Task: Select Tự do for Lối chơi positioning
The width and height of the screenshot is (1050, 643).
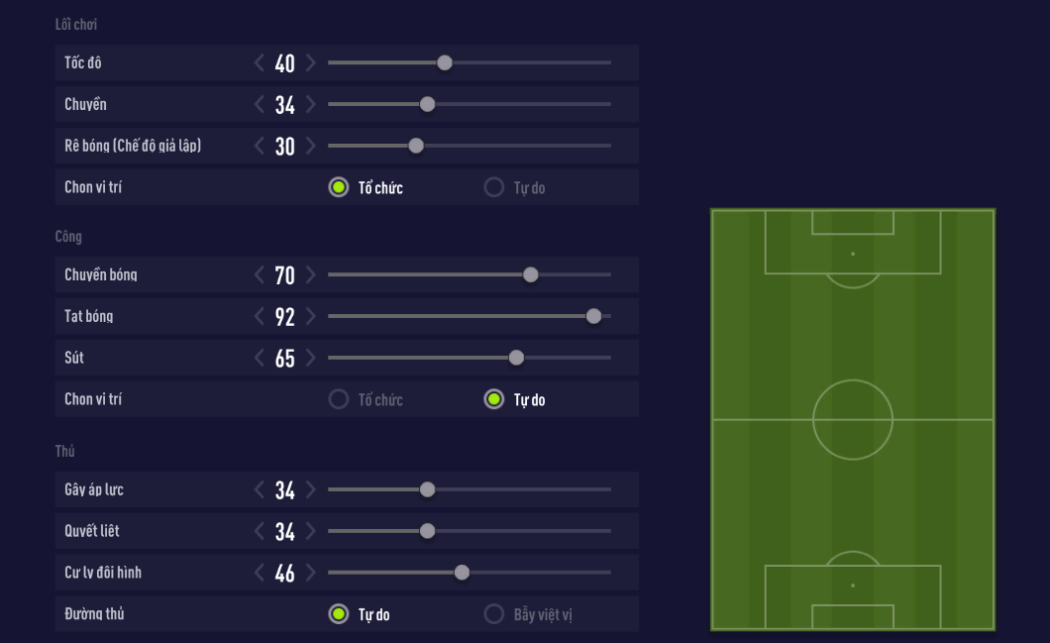Action: tap(494, 187)
